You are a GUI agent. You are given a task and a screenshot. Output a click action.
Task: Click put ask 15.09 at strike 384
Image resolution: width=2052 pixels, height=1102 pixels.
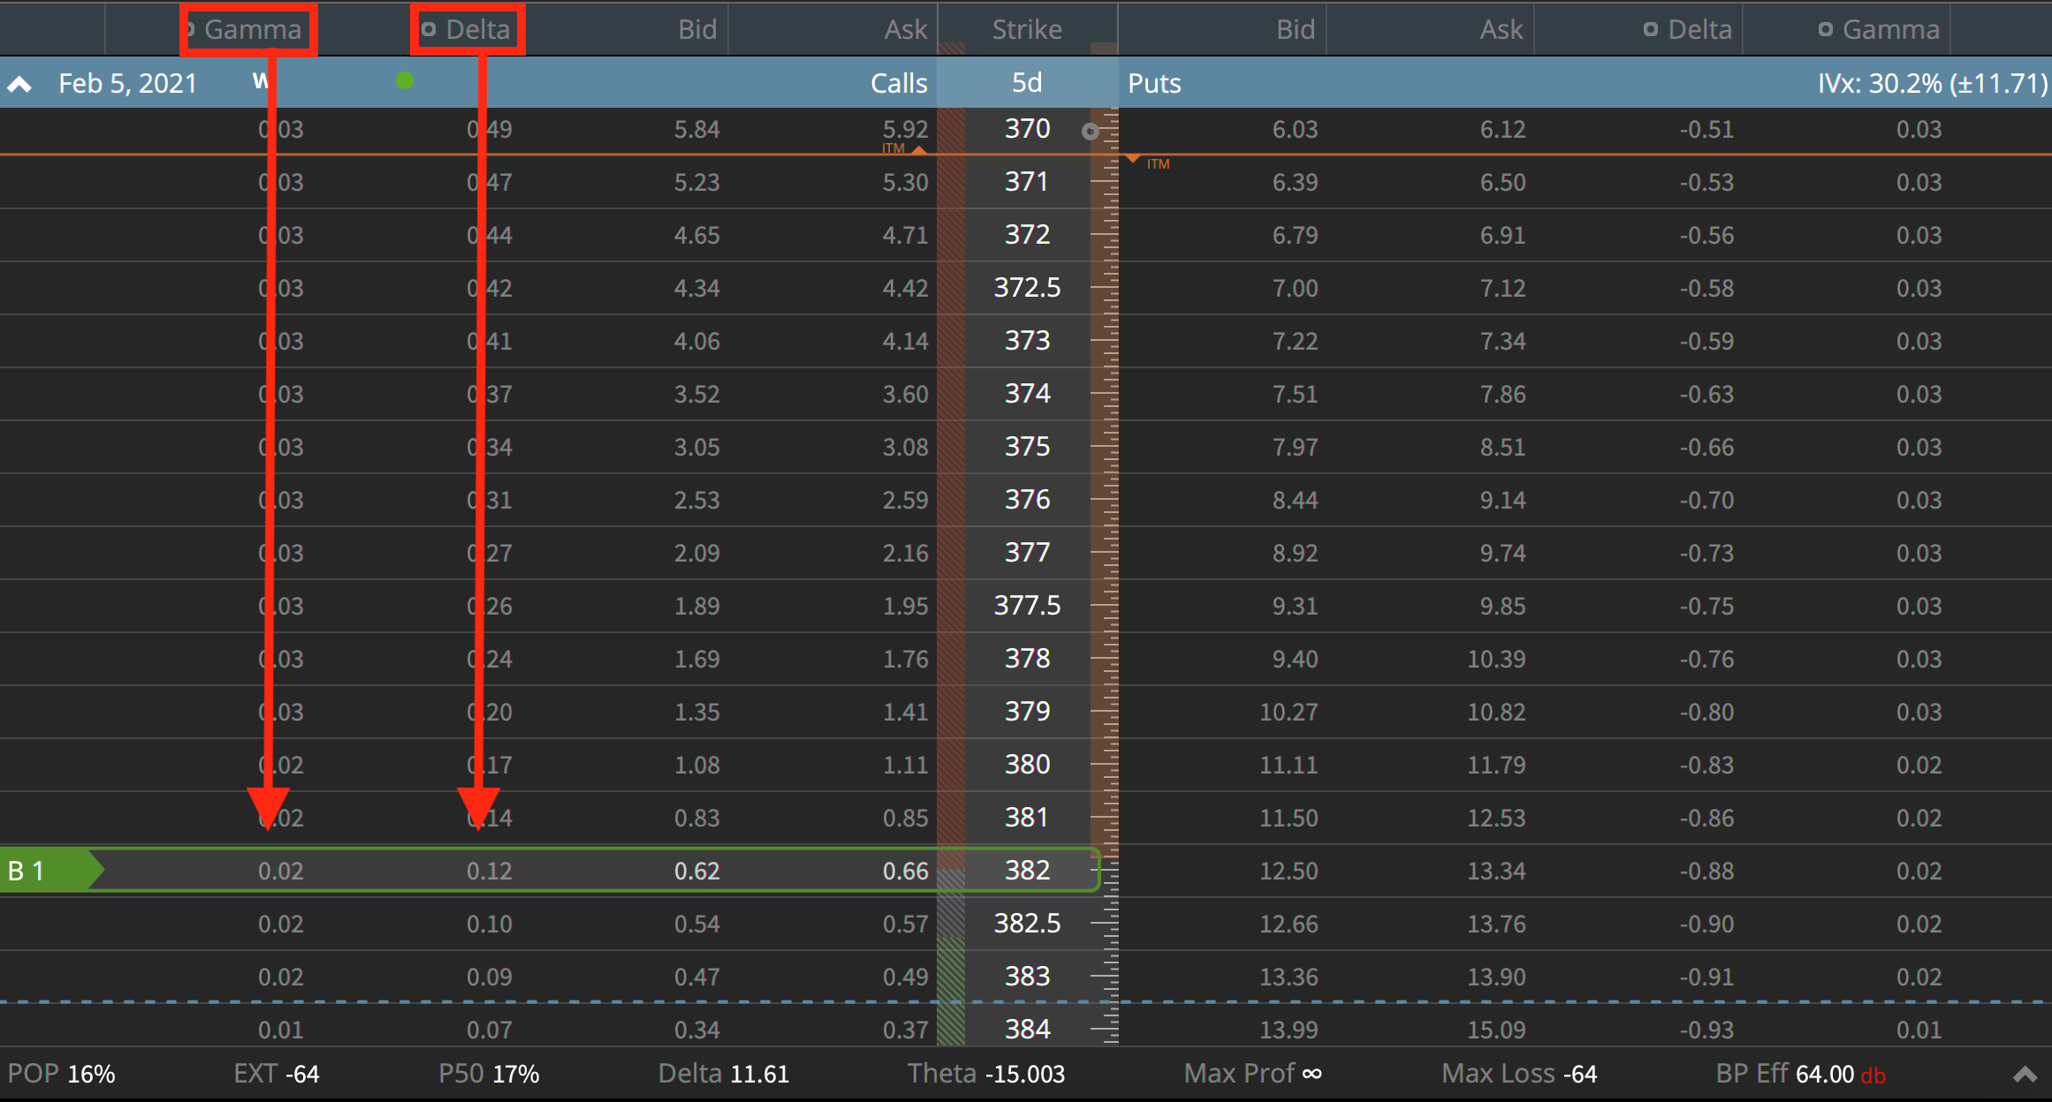pos(1497,1030)
